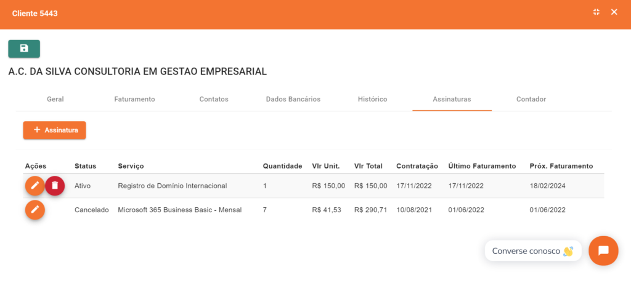631x289 pixels.
Task: Select the Assinaturas tab
Action: (x=452, y=99)
